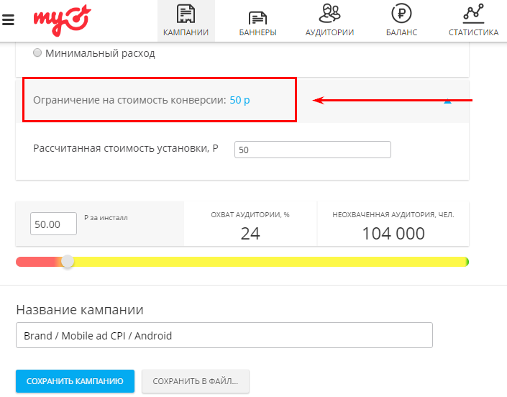Click the Ограничение на стоимость конверсии label
Screen dimensions: 507x397
(129, 100)
